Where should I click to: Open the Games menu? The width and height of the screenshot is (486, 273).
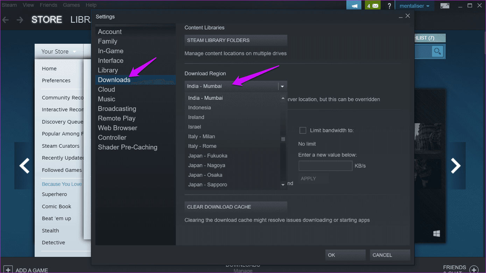(71, 5)
